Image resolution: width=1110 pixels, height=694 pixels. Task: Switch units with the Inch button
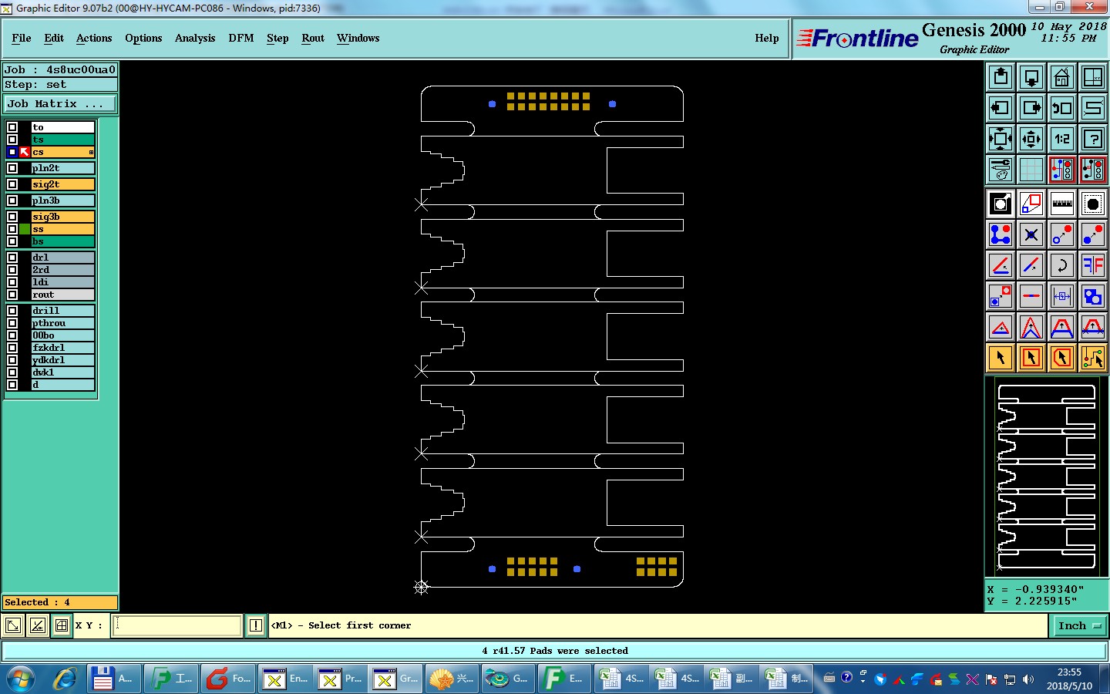click(x=1079, y=625)
